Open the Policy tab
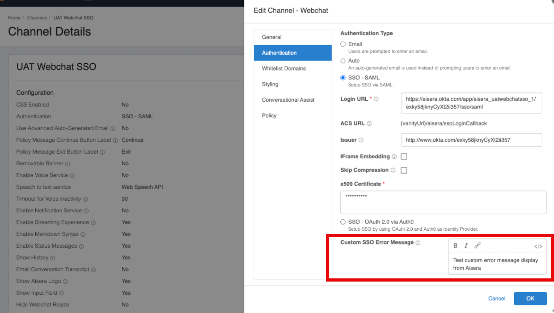 point(293,116)
